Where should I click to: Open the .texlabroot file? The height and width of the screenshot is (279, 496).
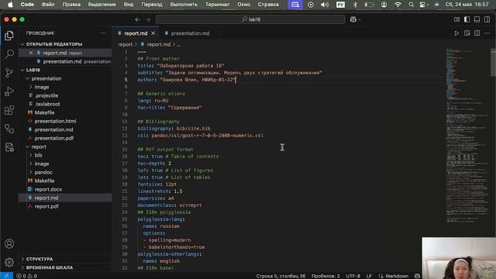click(47, 104)
